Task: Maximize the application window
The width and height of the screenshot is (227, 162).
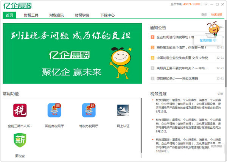Action: tap(217, 4)
